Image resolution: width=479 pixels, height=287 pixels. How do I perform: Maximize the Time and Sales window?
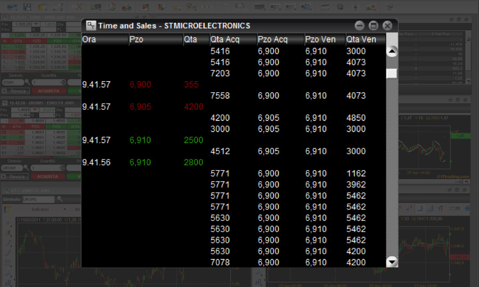tap(373, 25)
